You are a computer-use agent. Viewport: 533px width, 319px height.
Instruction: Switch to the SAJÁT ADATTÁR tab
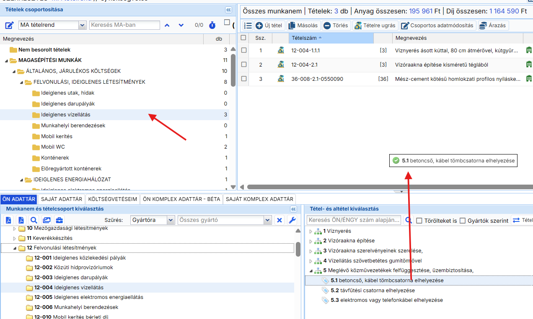pyautogui.click(x=62, y=199)
